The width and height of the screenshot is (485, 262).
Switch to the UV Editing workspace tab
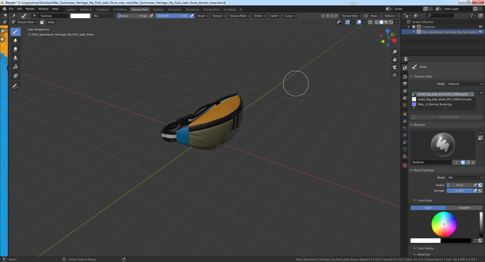[x=120, y=10]
